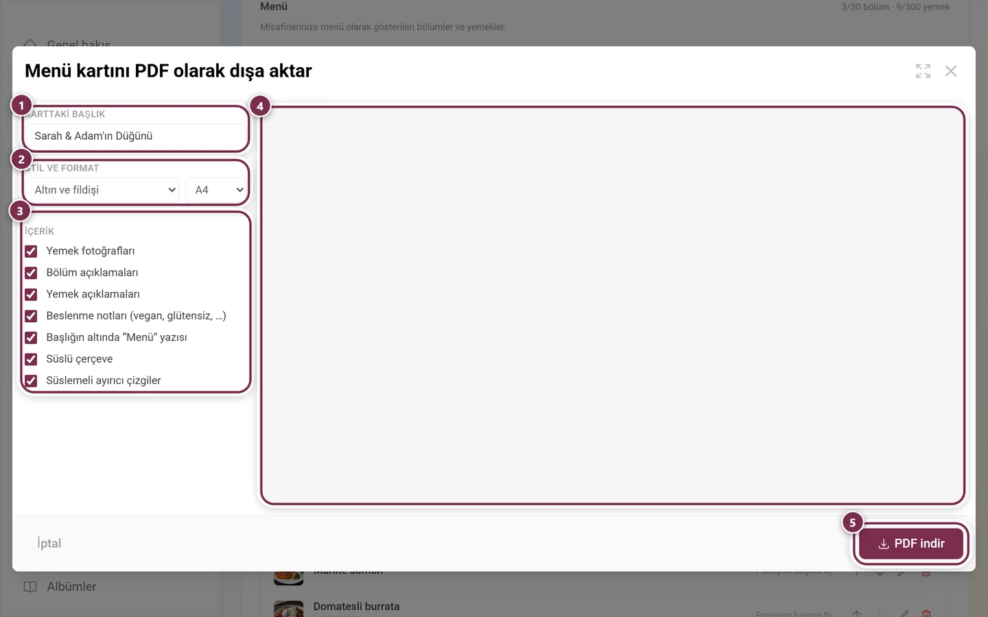988x617 pixels.
Task: Click the "3/30 bölüm · 9/300 yemek" counter
Action: click(x=895, y=7)
